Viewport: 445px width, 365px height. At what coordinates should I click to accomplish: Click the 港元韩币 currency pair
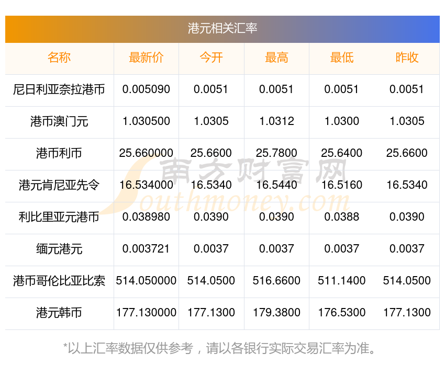[x=59, y=313]
